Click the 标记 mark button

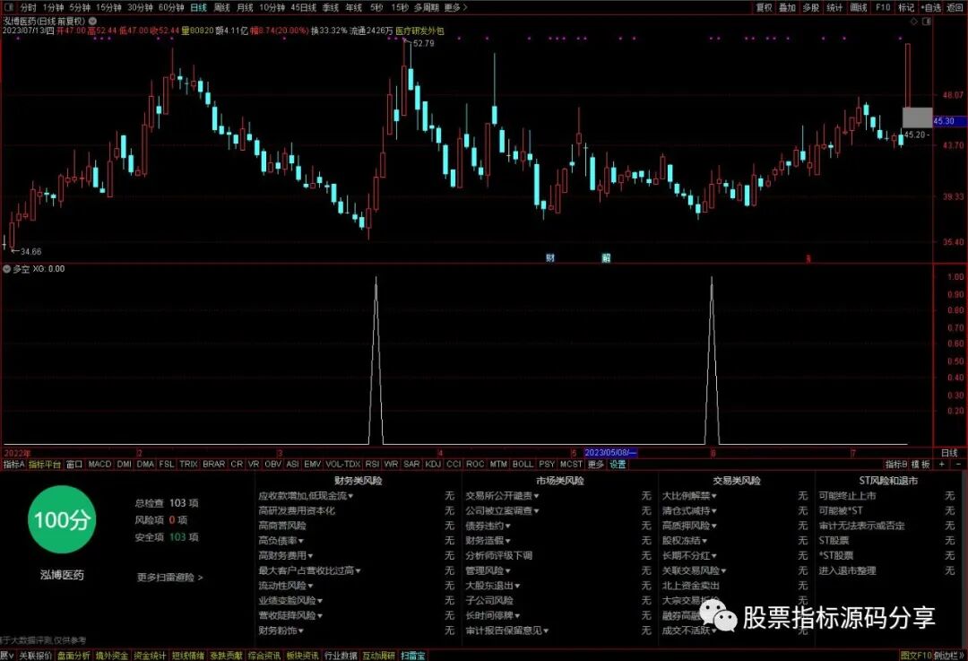(x=906, y=7)
